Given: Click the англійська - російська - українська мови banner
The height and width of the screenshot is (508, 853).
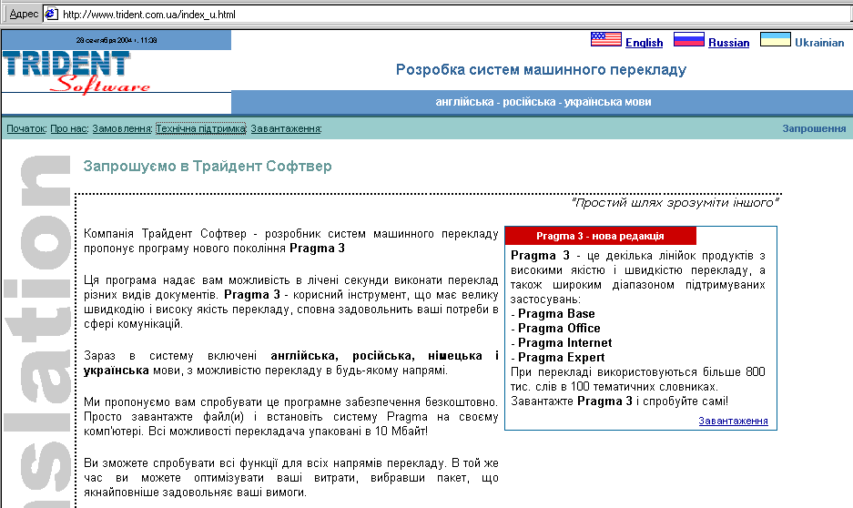Looking at the screenshot, I should 543,102.
